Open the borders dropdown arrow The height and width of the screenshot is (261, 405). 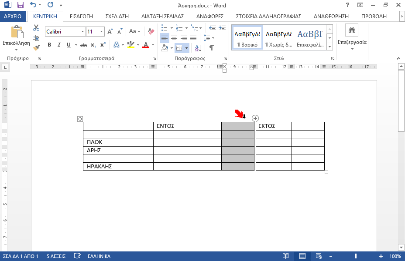(x=186, y=48)
